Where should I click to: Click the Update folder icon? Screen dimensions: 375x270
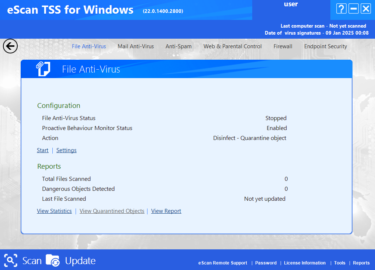tap(53, 260)
